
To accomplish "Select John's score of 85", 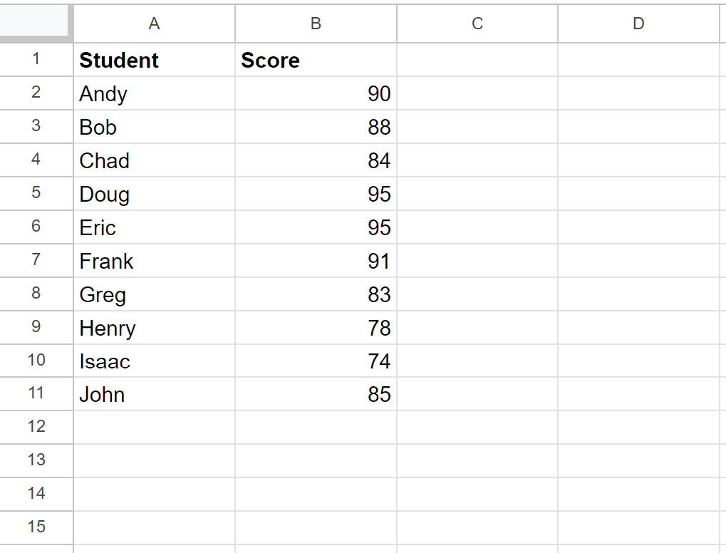I will [315, 394].
